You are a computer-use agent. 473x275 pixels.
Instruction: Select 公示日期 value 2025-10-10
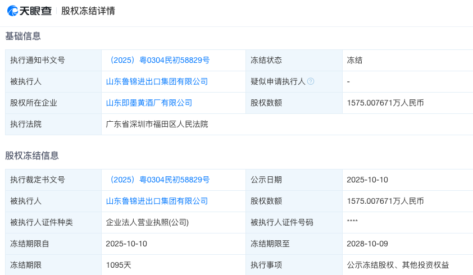(367, 180)
